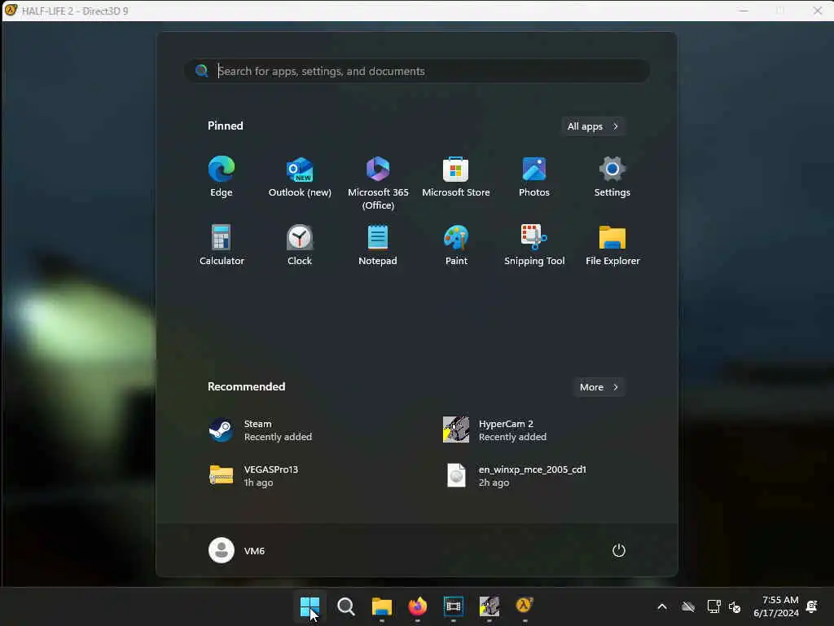The image size is (834, 626).
Task: Open the Calculator app
Action: (222, 245)
